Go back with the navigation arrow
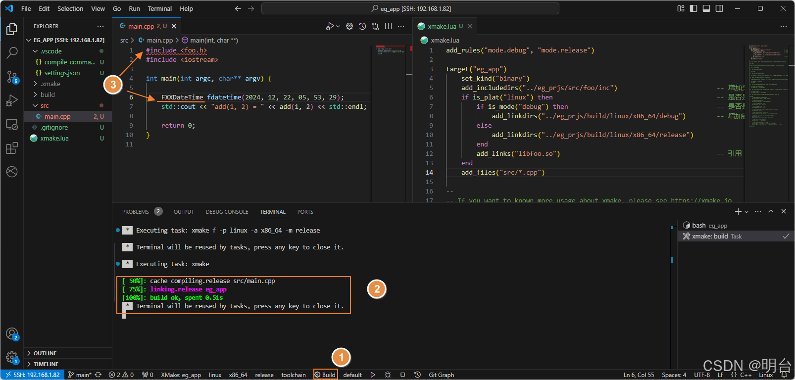The height and width of the screenshot is (380, 795). pos(238,8)
